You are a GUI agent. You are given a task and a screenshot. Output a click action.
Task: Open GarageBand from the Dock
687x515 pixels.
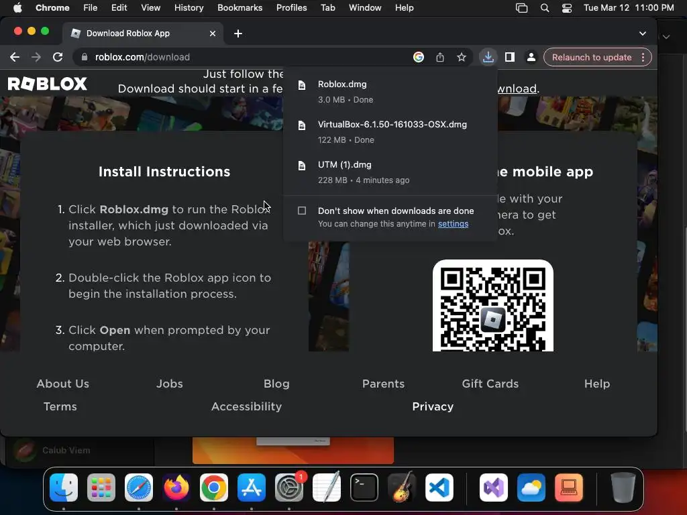coord(401,488)
